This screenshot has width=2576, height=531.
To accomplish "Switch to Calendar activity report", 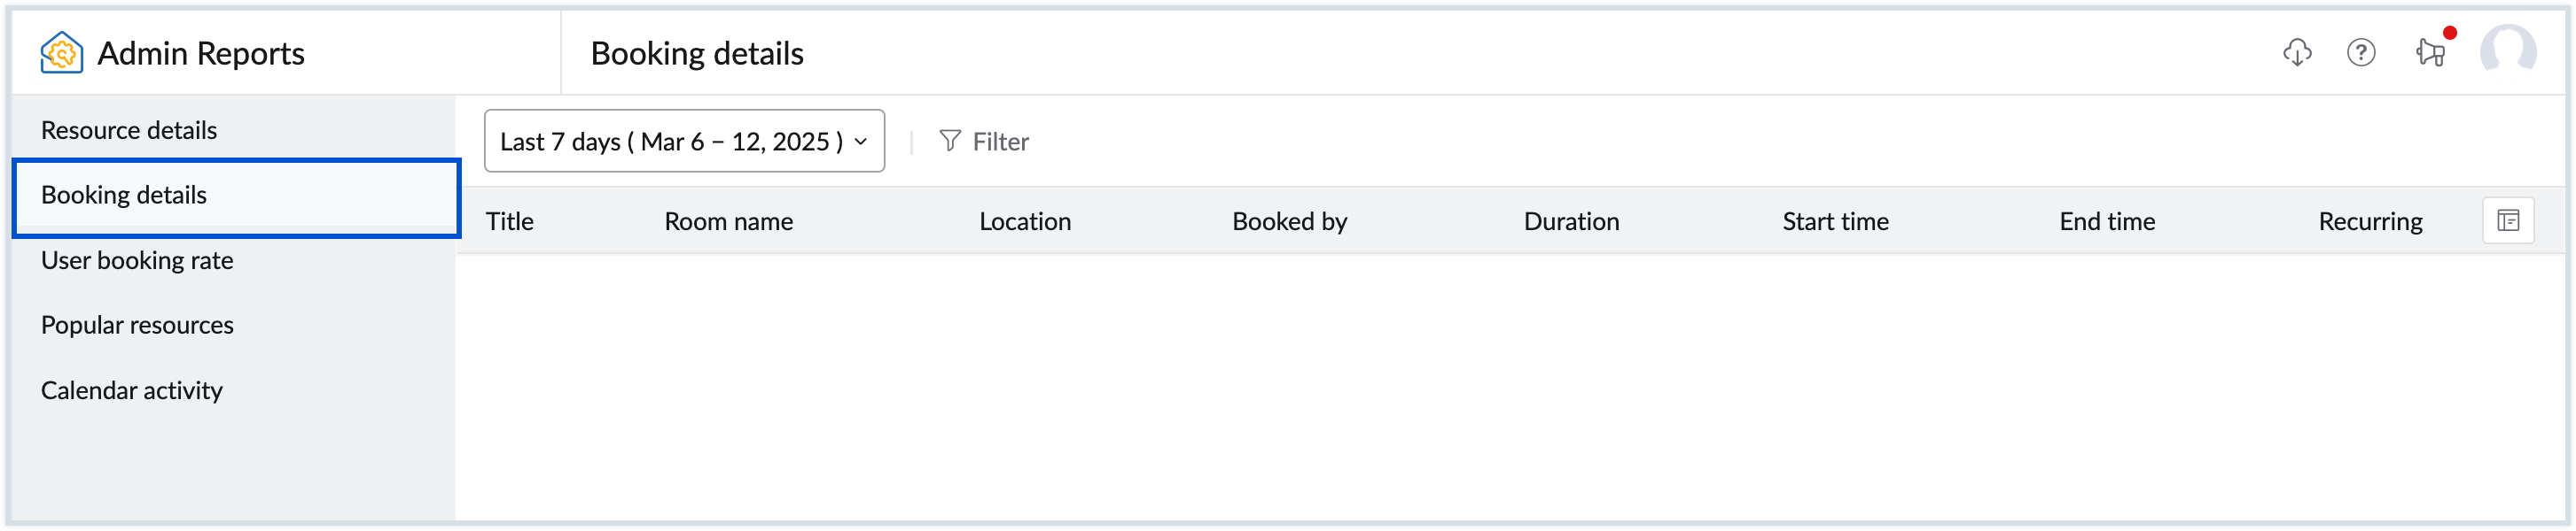I will (132, 390).
